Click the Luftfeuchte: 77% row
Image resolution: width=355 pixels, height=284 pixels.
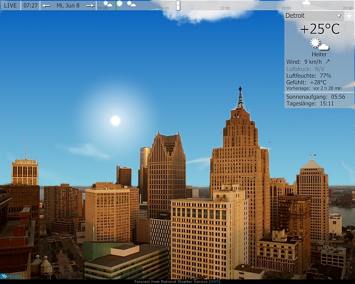308,76
